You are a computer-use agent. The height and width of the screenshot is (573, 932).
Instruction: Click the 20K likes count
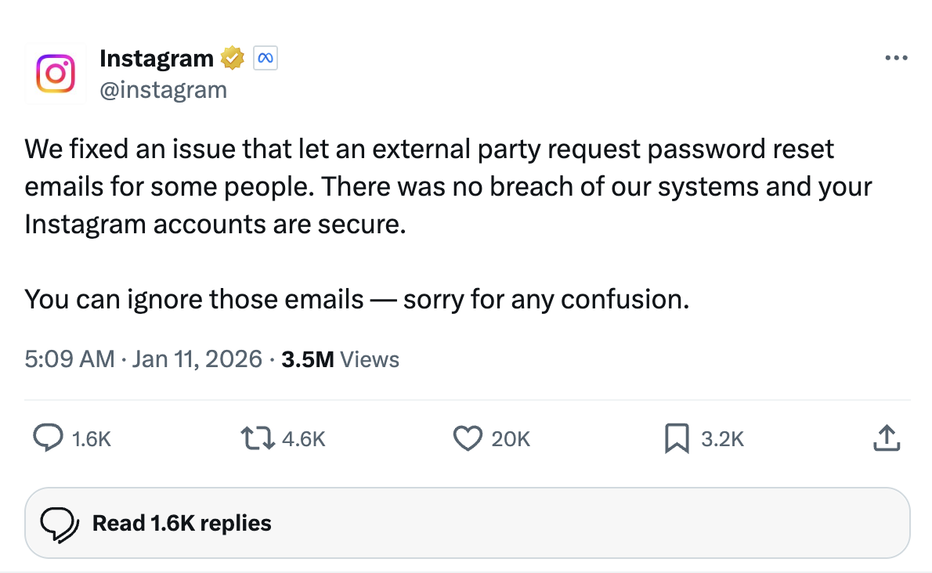511,440
